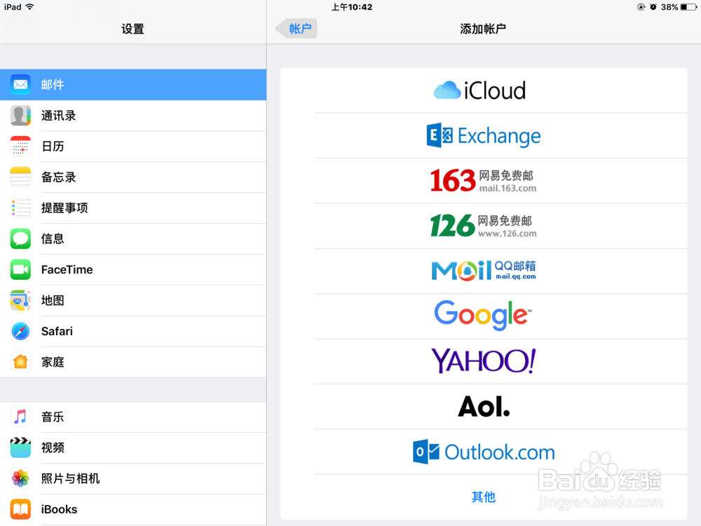Tap the Safari compass icon
Image resolution: width=701 pixels, height=526 pixels.
pos(20,332)
